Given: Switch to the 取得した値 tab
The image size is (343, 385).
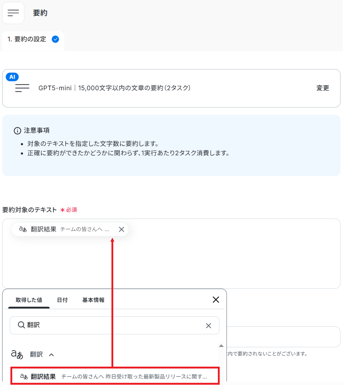Looking at the screenshot, I should click(x=29, y=300).
